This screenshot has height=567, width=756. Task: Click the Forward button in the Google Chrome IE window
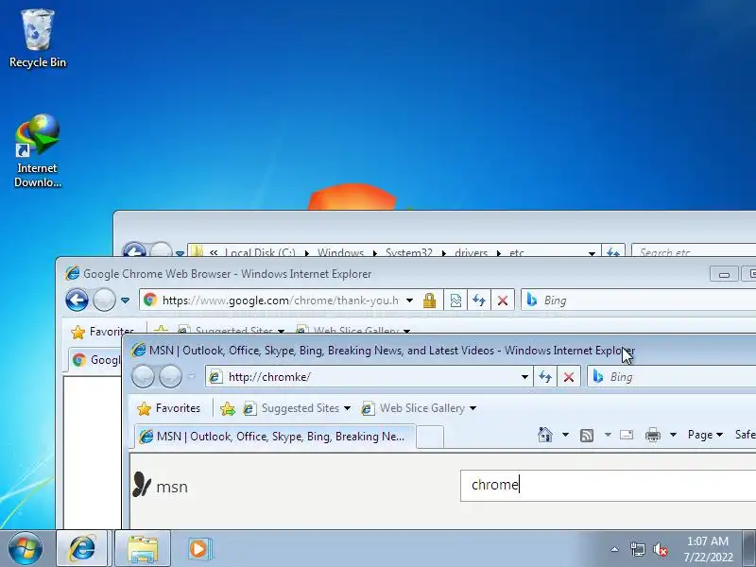click(x=104, y=301)
